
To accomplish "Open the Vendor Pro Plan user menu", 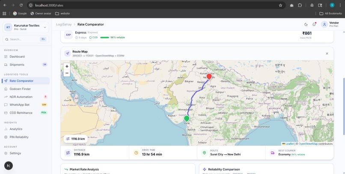I will [330, 24].
